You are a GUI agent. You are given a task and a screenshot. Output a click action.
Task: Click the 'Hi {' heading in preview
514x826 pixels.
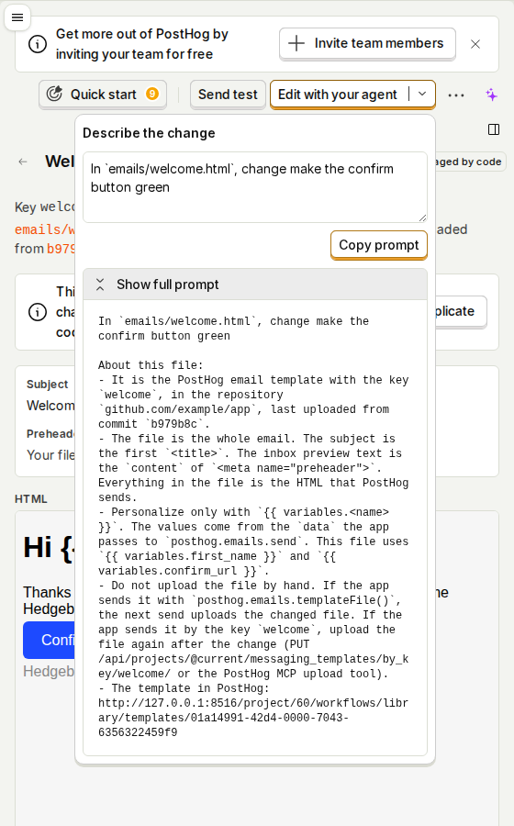pyautogui.click(x=49, y=547)
